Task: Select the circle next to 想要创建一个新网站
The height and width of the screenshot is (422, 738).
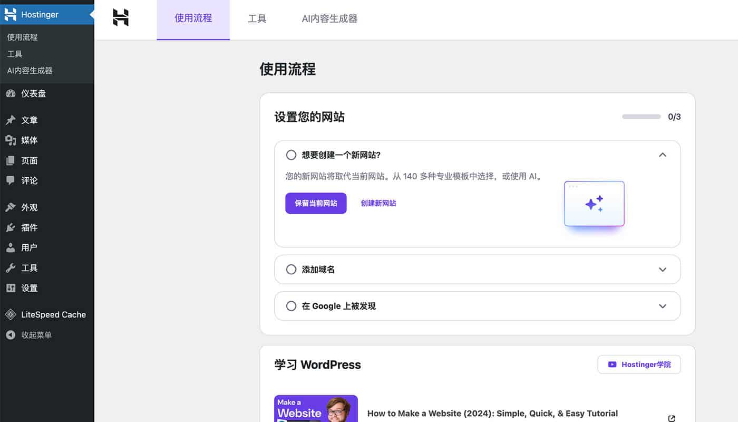Action: tap(291, 155)
